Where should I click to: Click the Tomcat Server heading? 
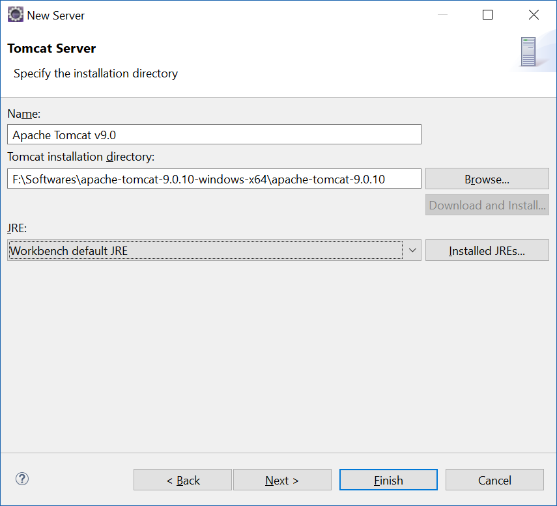tap(51, 48)
